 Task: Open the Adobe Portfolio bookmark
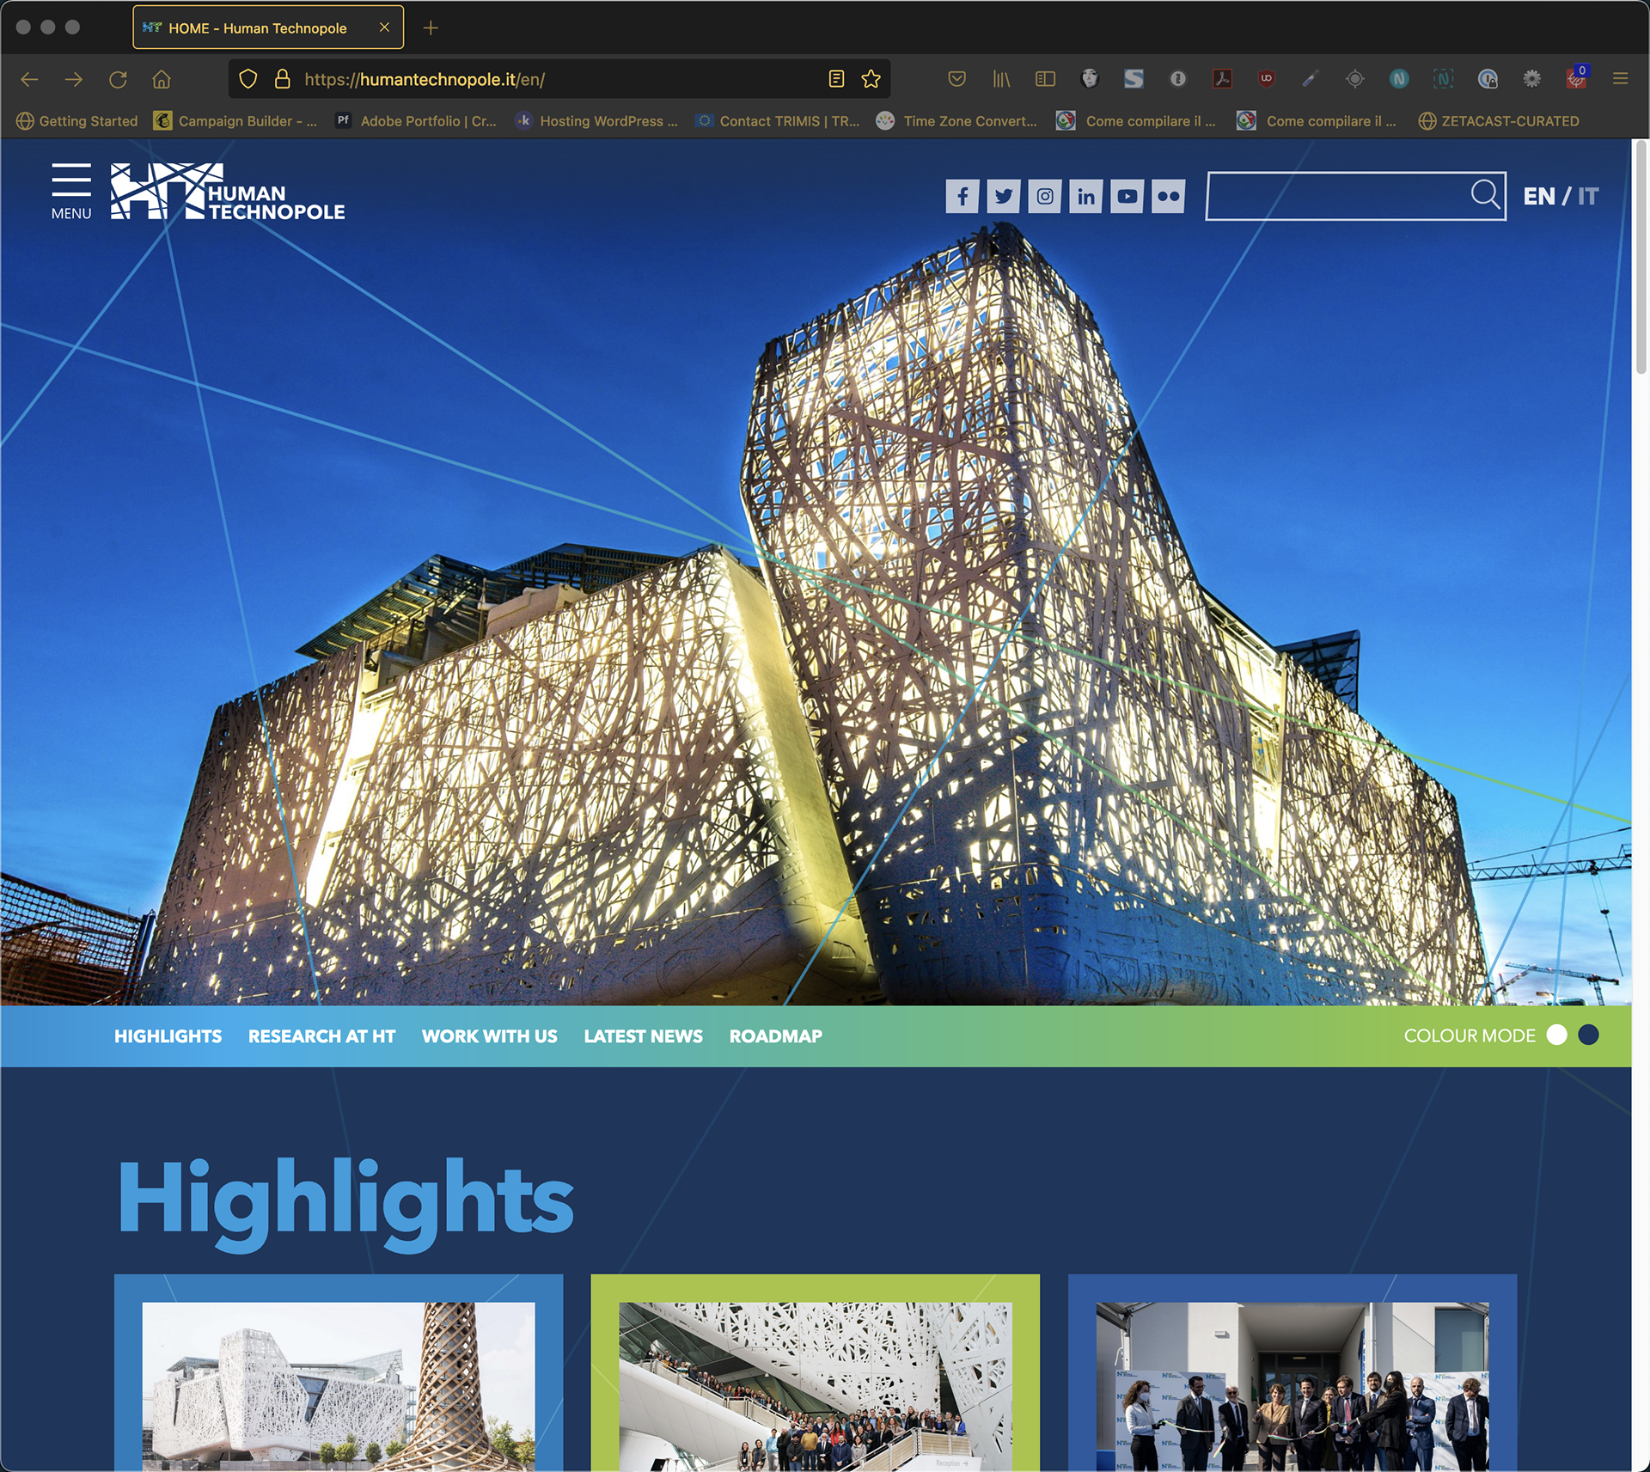click(417, 121)
